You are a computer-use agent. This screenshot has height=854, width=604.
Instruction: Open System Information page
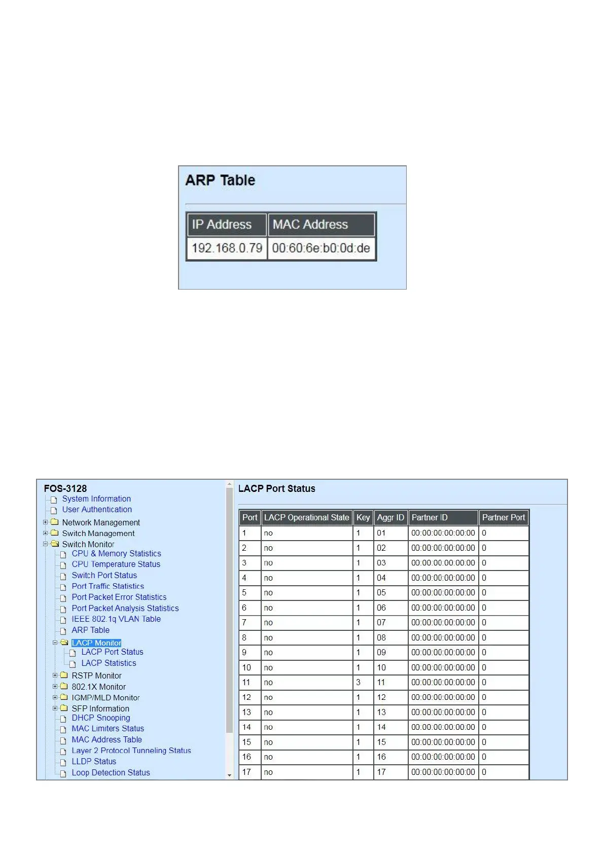pyautogui.click(x=96, y=499)
